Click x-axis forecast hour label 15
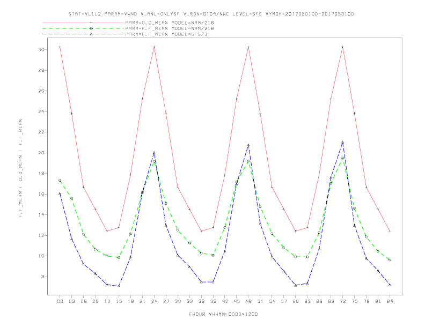 tap(119, 301)
